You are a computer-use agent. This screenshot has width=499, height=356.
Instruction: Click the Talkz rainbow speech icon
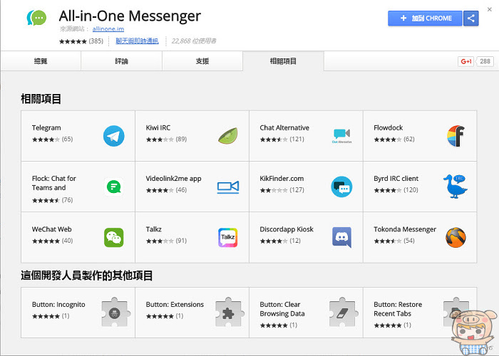tap(228, 237)
